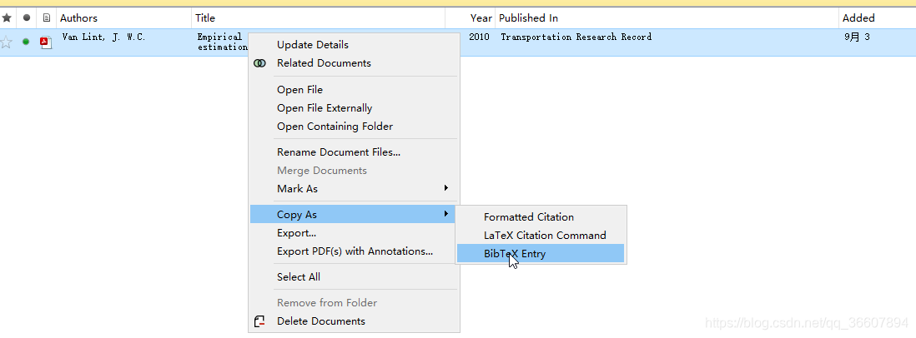916x338 pixels.
Task: Expand the Copy As submenu
Action: point(355,215)
